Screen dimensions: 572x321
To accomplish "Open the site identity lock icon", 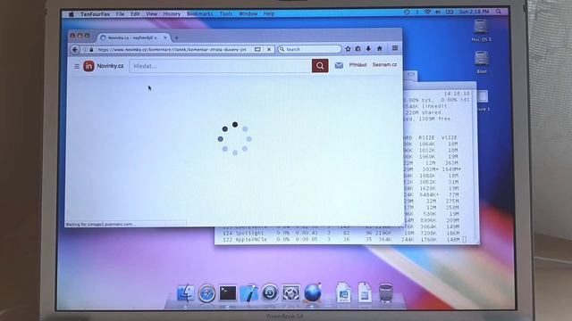I will [91, 50].
